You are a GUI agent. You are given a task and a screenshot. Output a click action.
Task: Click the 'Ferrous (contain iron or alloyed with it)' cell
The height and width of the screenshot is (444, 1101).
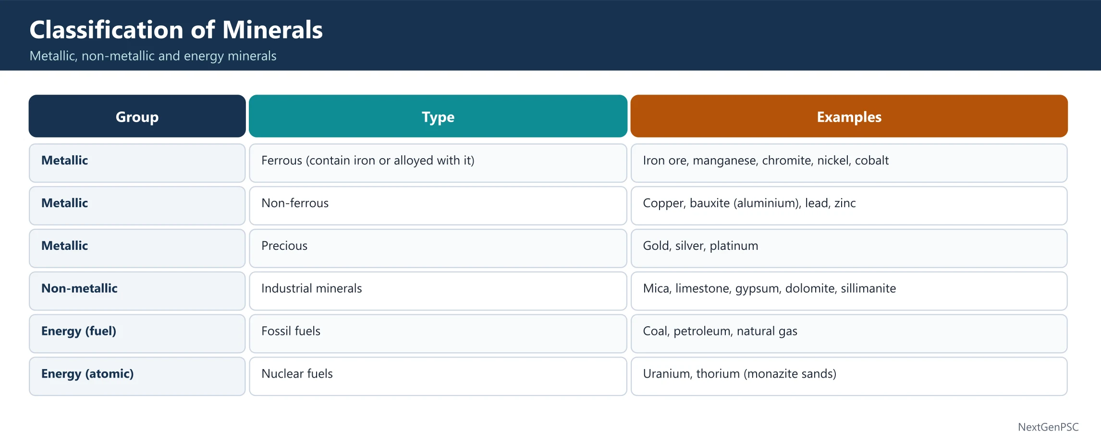pos(438,163)
